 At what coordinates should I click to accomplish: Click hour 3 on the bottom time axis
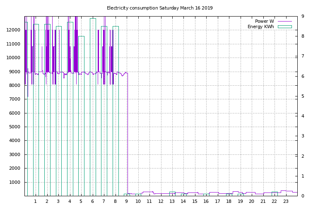(x=58, y=201)
